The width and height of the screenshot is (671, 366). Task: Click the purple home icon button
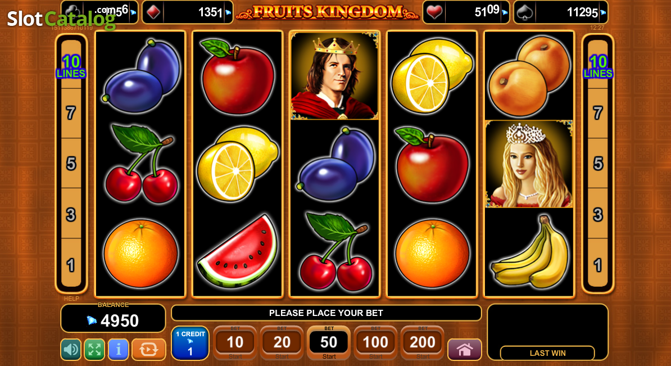tap(464, 349)
